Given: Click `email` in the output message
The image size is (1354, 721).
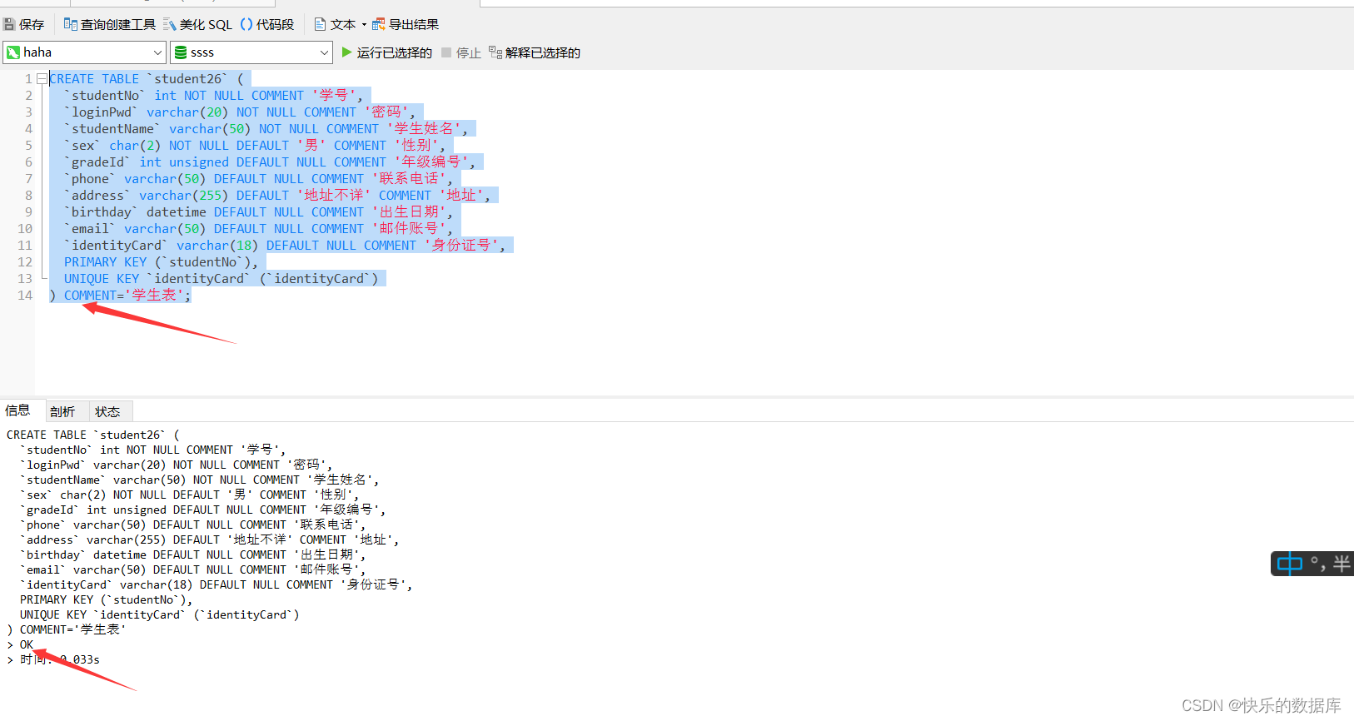Looking at the screenshot, I should click(43, 569).
